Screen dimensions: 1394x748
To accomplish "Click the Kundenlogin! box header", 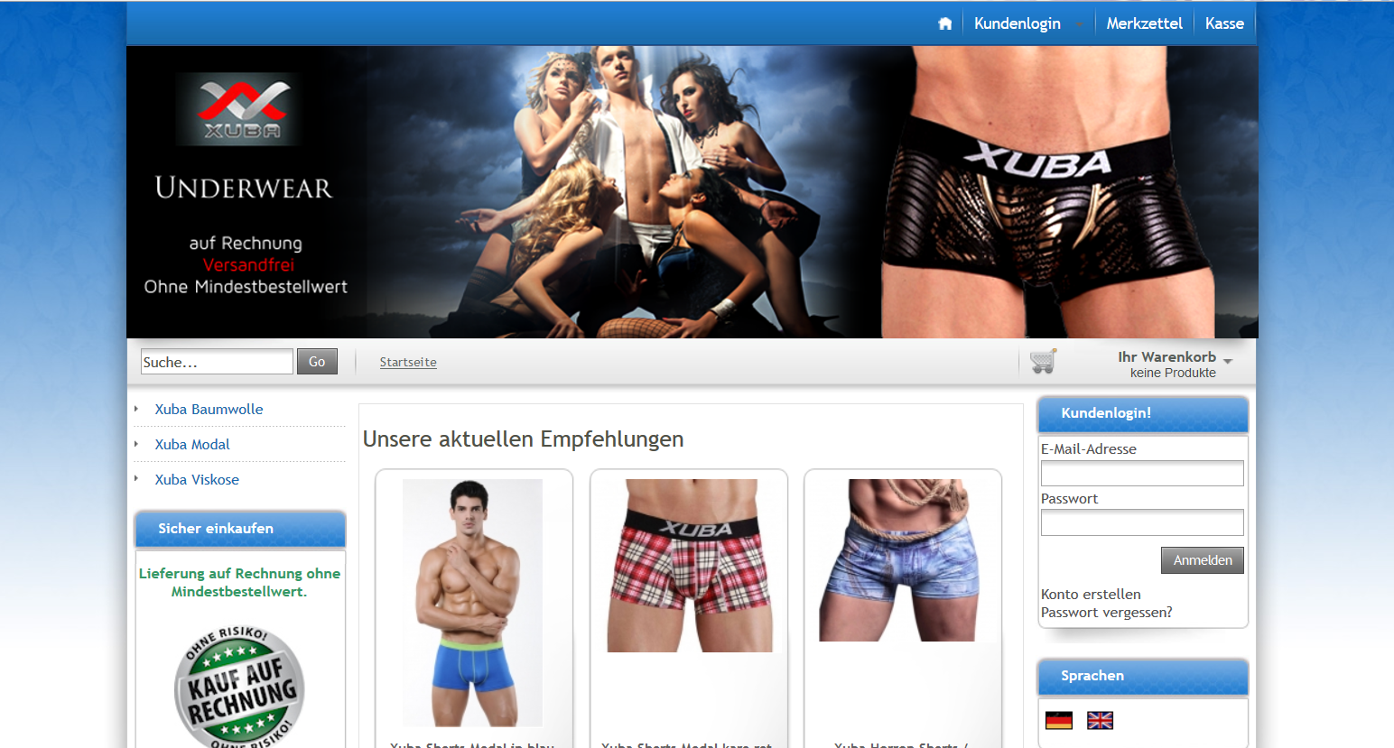I will [1143, 413].
